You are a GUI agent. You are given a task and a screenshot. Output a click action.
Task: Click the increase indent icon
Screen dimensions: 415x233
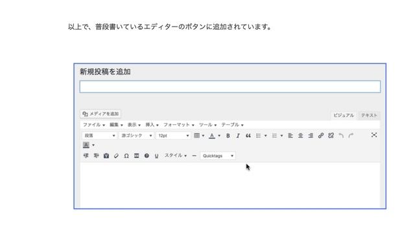point(96,156)
